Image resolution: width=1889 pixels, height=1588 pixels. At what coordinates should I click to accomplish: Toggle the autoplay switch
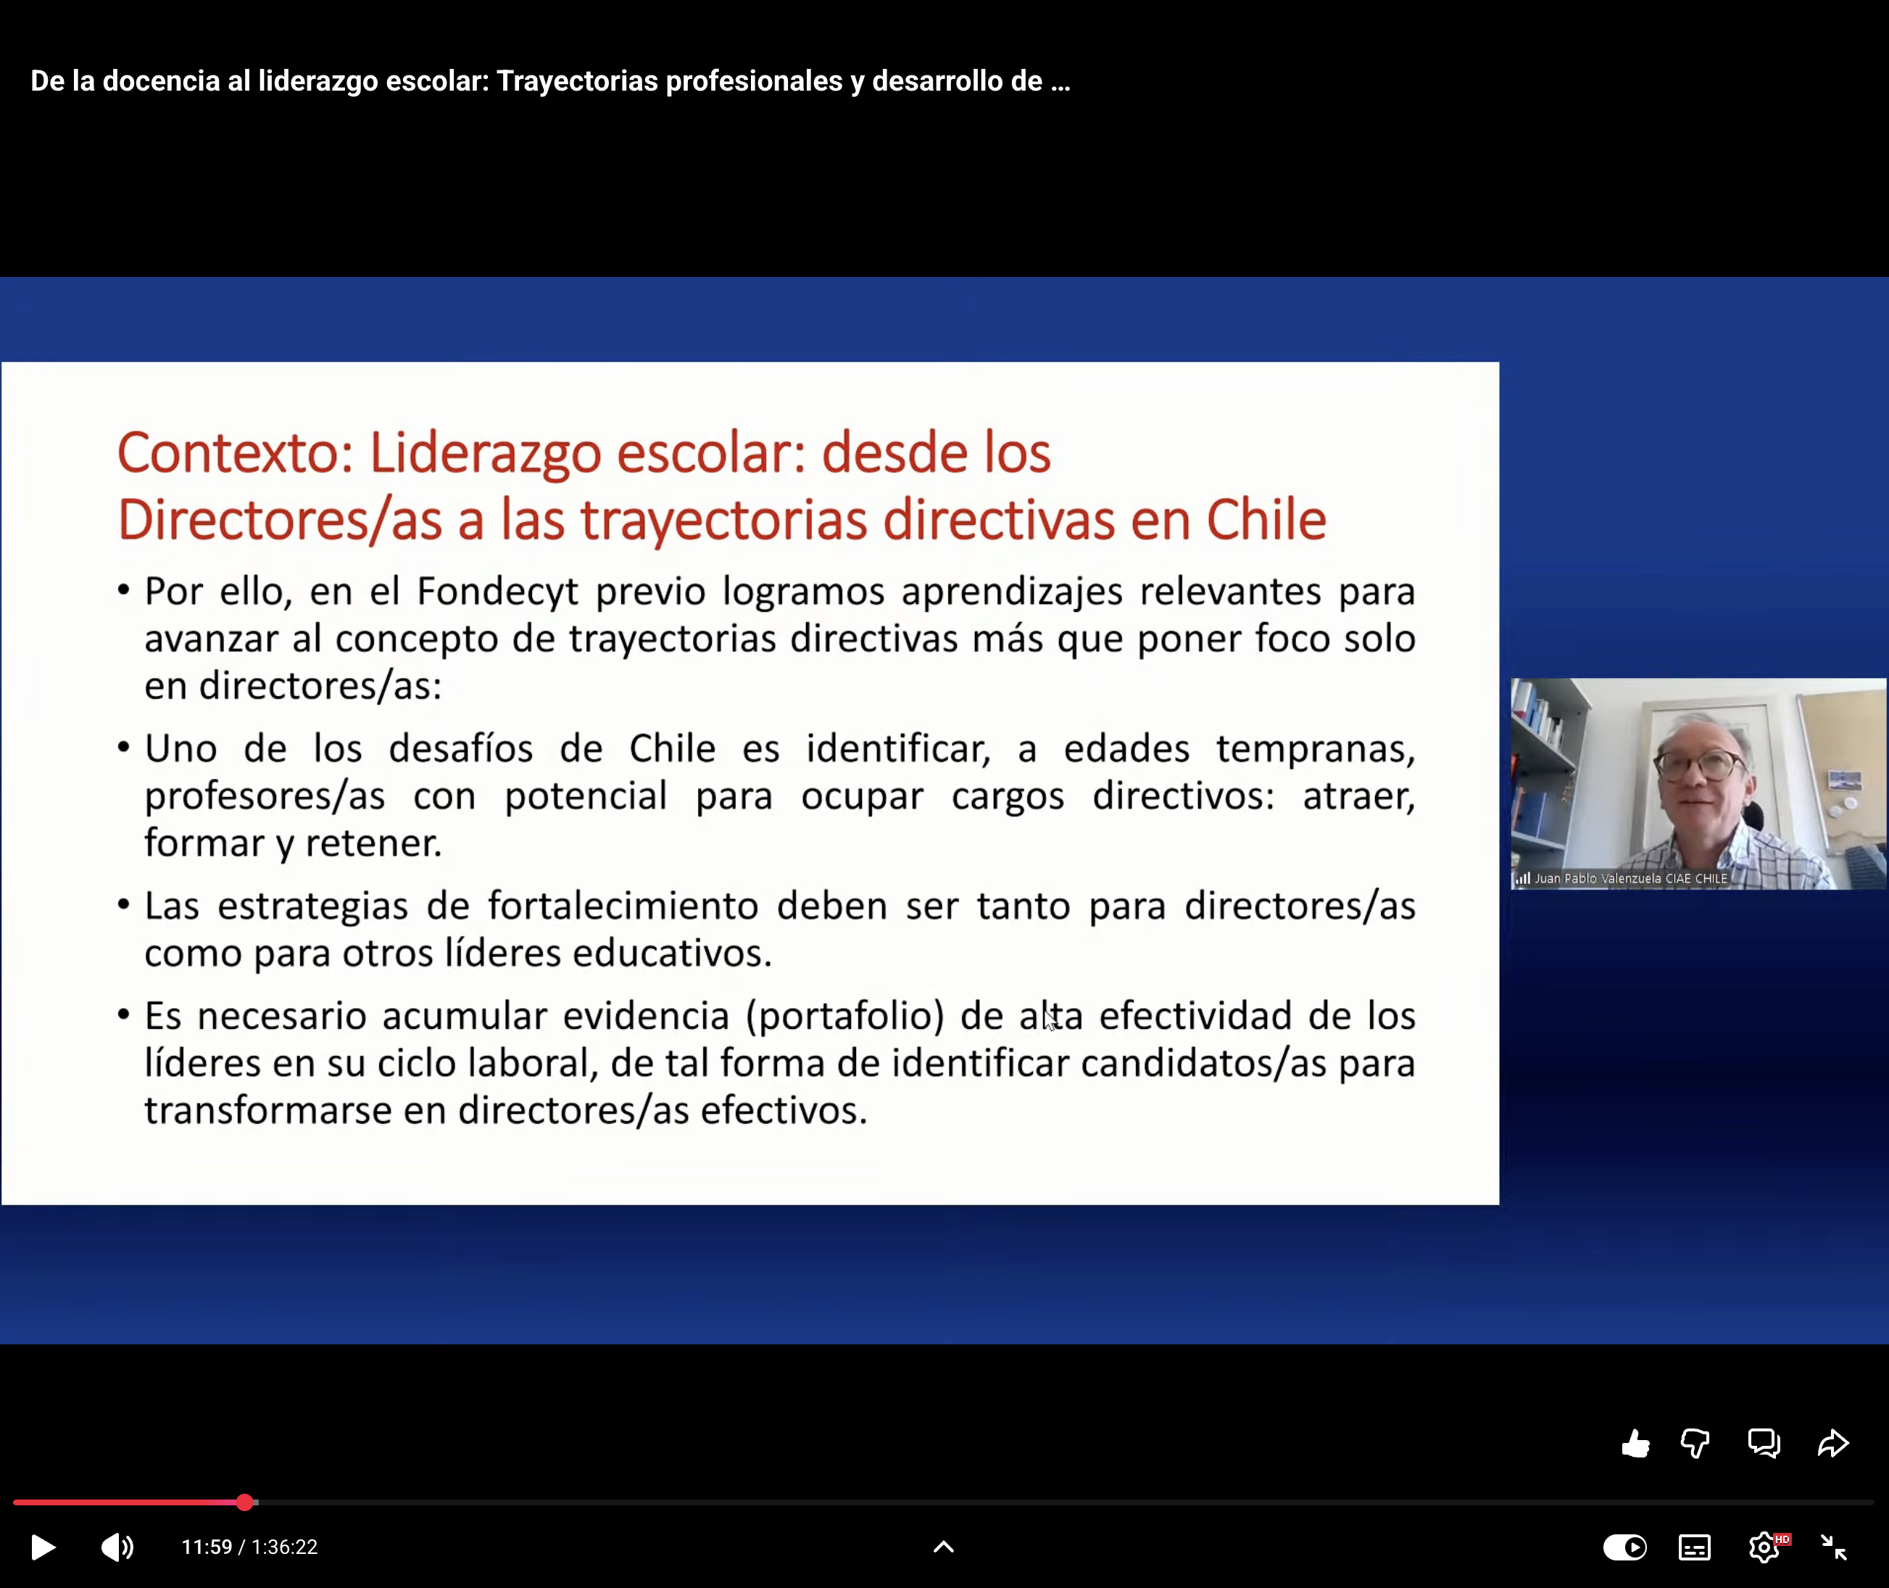coord(1624,1547)
